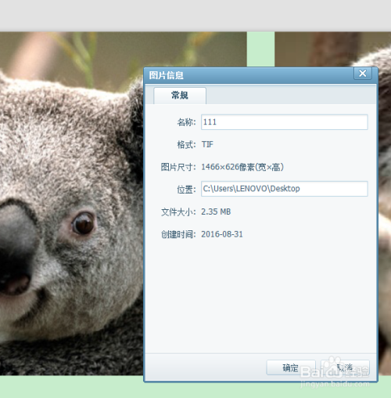391x398 pixels.
Task: Click the 名称 label
Action: (x=186, y=122)
